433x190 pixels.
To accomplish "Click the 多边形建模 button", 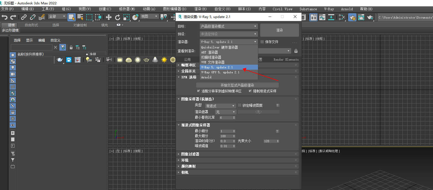I will pos(10,30).
